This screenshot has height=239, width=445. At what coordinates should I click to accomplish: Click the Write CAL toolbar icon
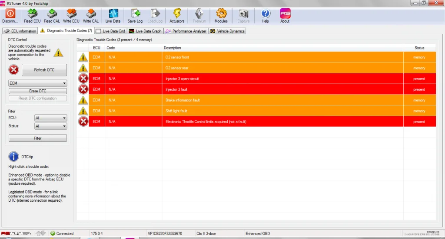point(91,13)
